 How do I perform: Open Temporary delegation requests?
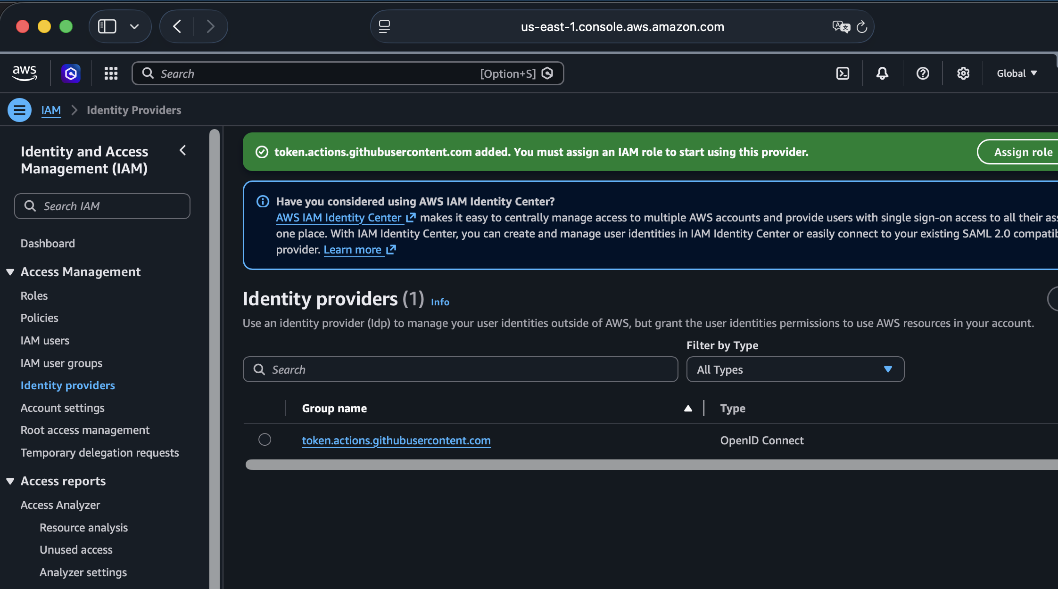coord(99,453)
